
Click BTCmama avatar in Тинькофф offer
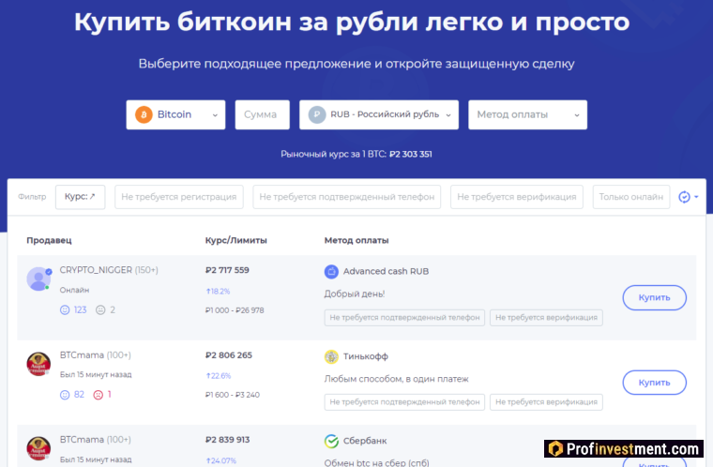point(38,363)
